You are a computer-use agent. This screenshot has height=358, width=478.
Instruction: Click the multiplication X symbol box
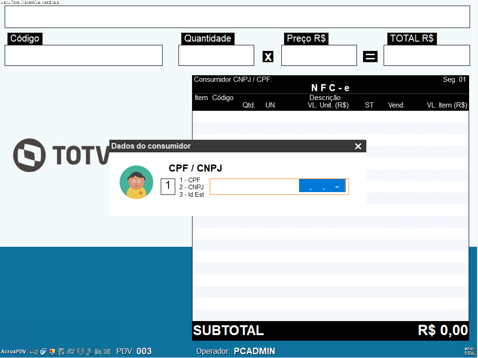click(268, 57)
